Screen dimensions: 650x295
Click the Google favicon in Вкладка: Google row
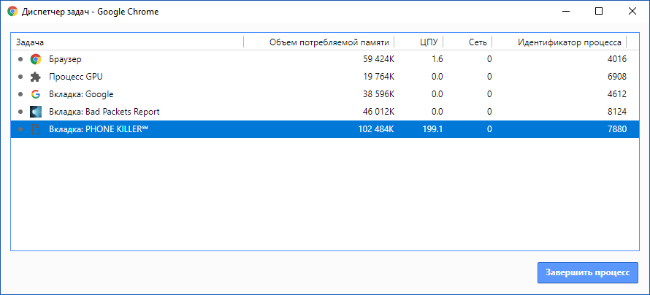tap(36, 94)
